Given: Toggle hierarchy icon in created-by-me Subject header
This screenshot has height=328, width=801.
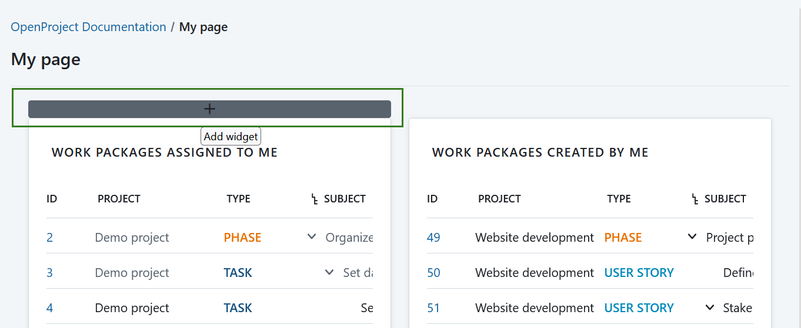Looking at the screenshot, I should point(695,199).
